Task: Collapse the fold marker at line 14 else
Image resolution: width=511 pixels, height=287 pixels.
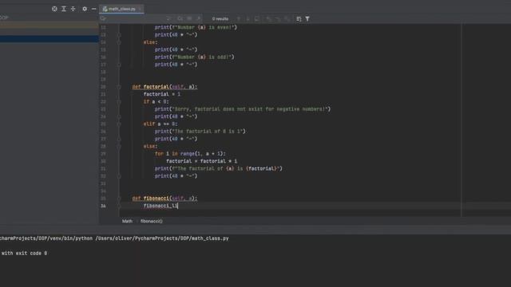Action: [119, 42]
